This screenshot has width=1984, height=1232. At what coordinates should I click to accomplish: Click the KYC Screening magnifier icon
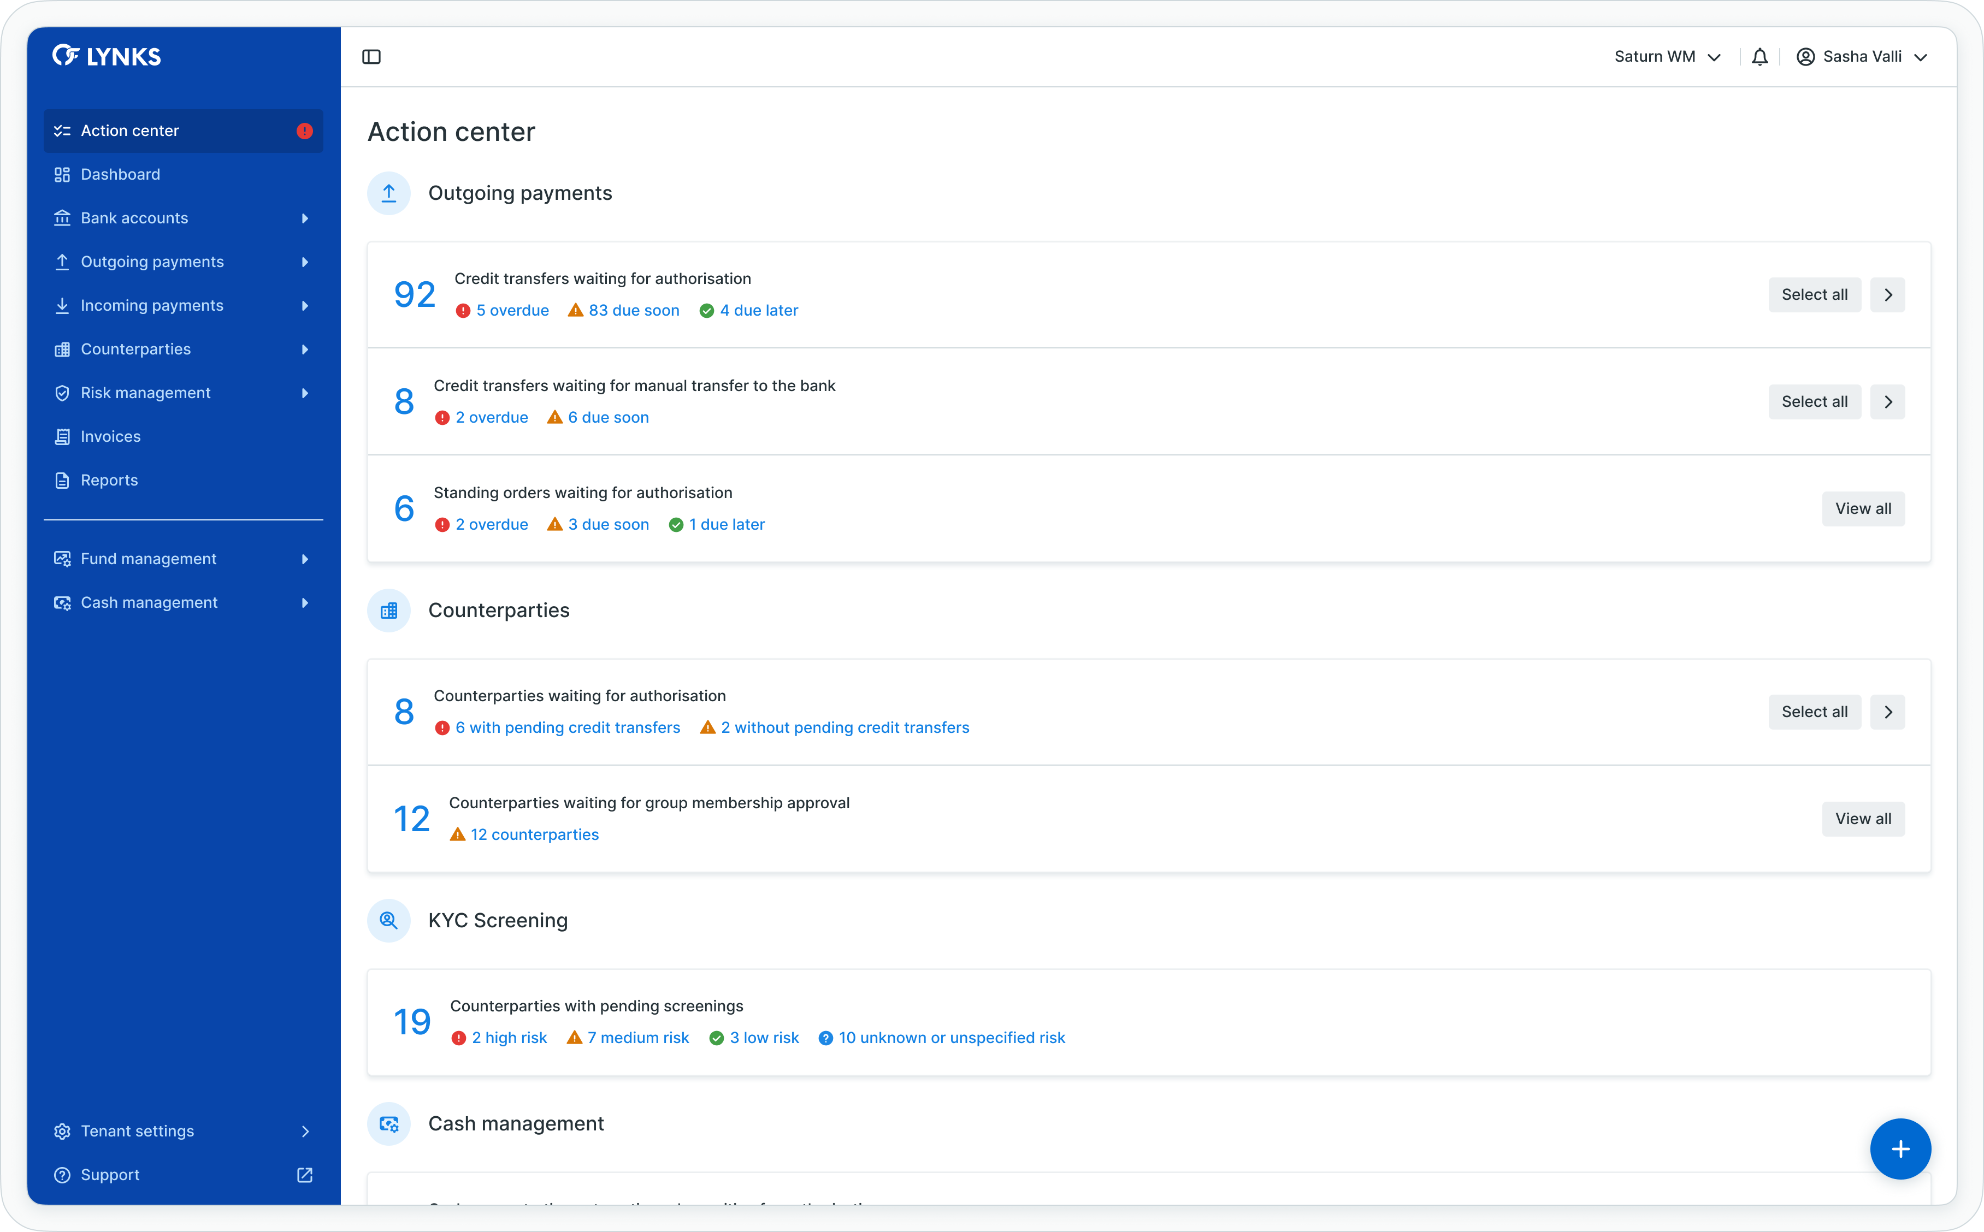pos(388,921)
